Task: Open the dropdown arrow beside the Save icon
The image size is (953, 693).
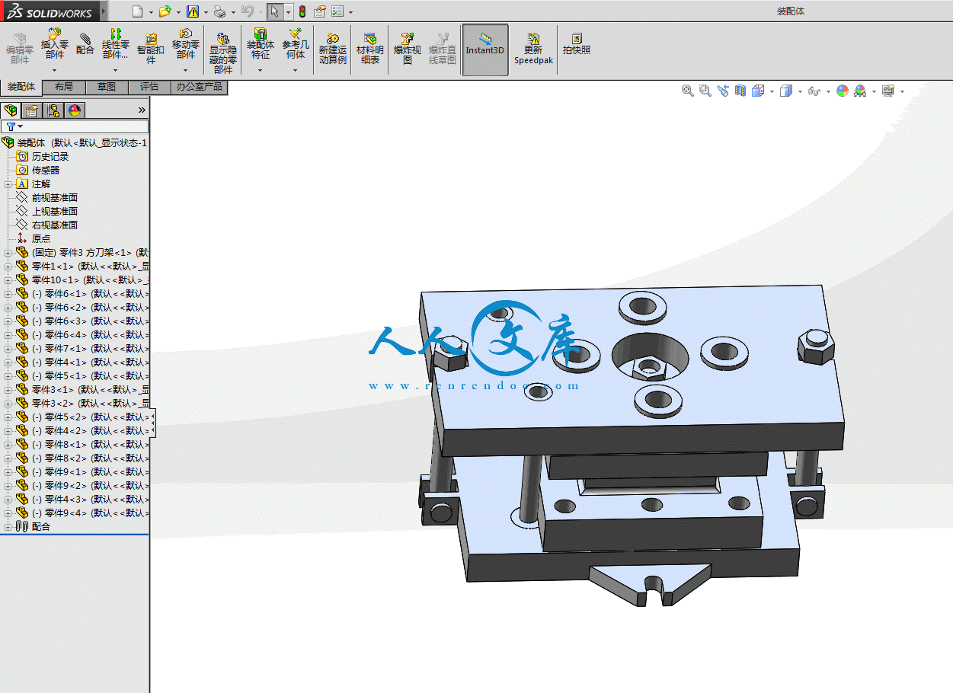Action: click(x=206, y=12)
